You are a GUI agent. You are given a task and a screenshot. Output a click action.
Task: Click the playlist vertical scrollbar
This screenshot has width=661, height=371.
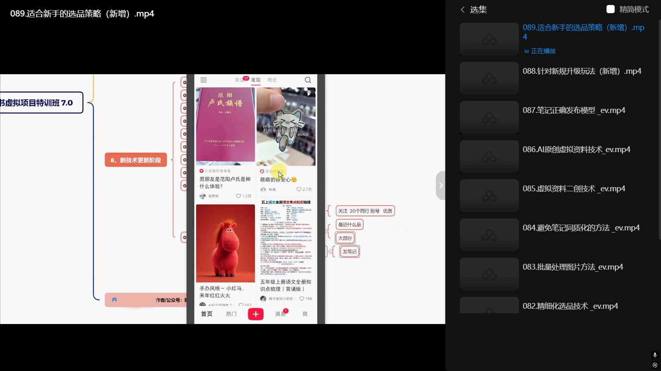click(x=659, y=128)
